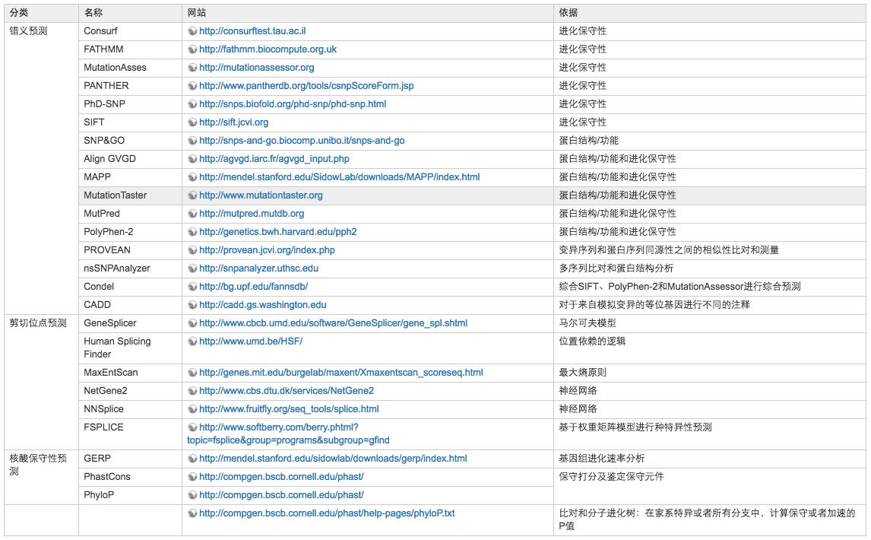This screenshot has width=871, height=540.
Task: Visit the NNSplice fruitfly.org splice.html link
Action: (x=289, y=409)
